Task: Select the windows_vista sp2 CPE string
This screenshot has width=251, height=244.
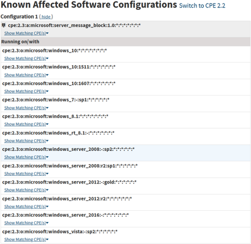Action: 60,232
